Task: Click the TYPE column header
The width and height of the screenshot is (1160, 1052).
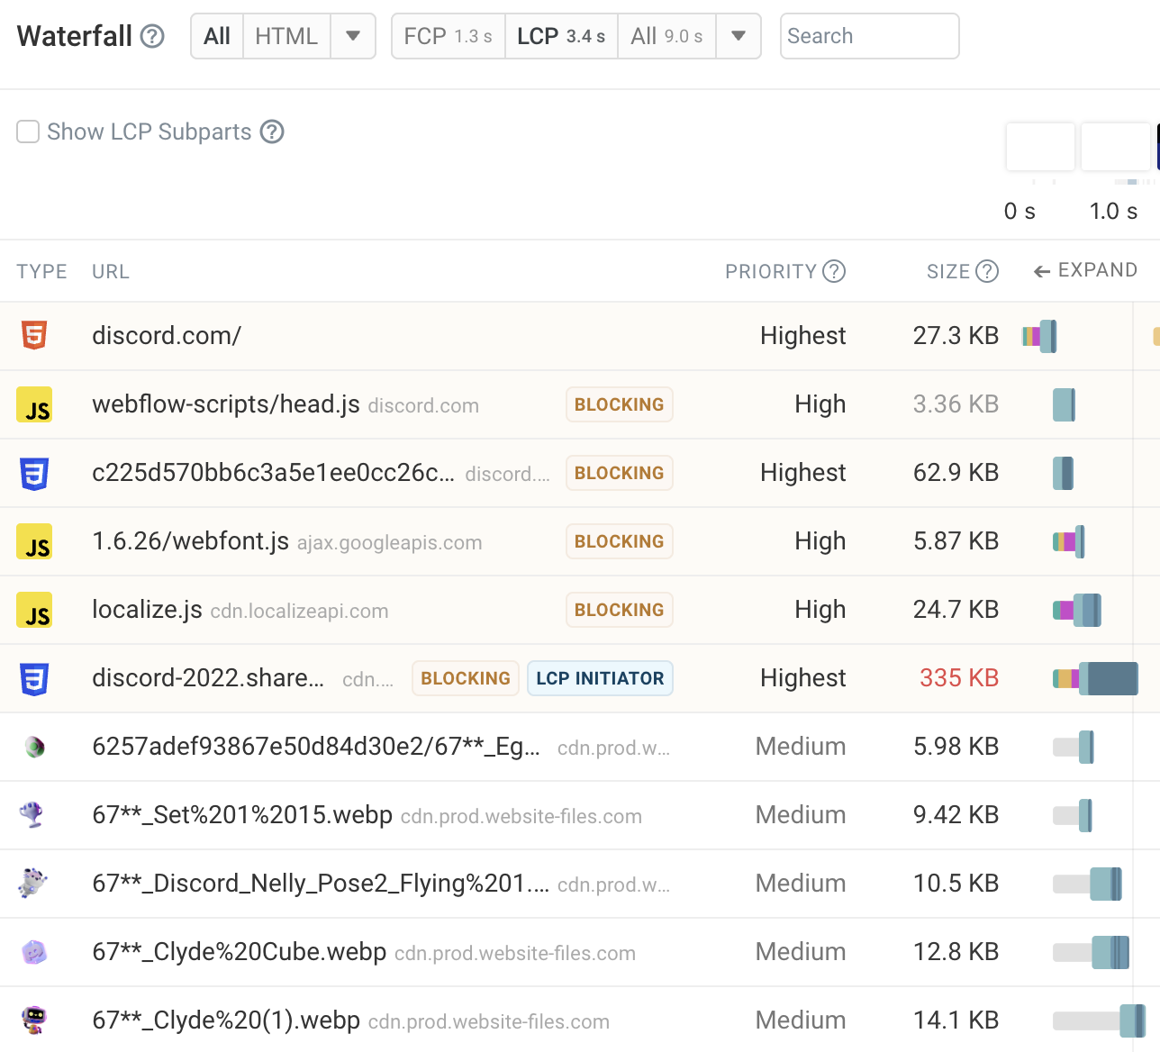Action: click(42, 271)
